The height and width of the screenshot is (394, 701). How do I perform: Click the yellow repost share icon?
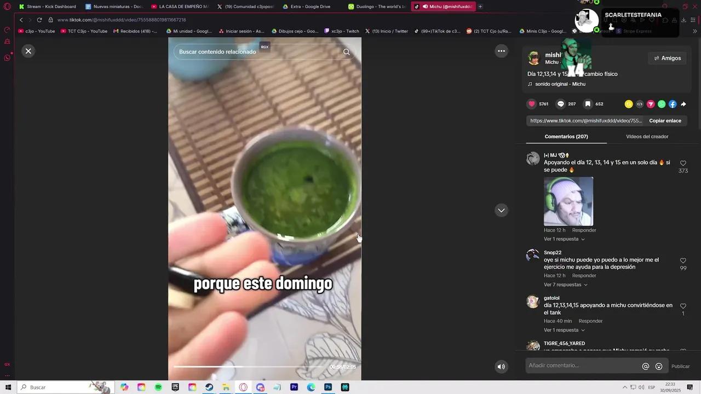point(629,104)
